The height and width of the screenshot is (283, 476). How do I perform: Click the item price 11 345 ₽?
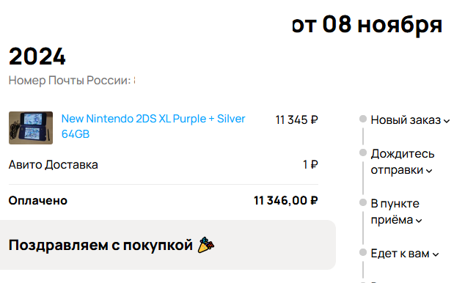click(x=296, y=120)
